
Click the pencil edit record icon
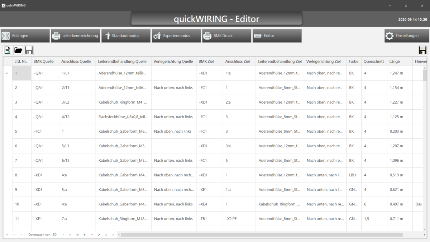[99, 235]
